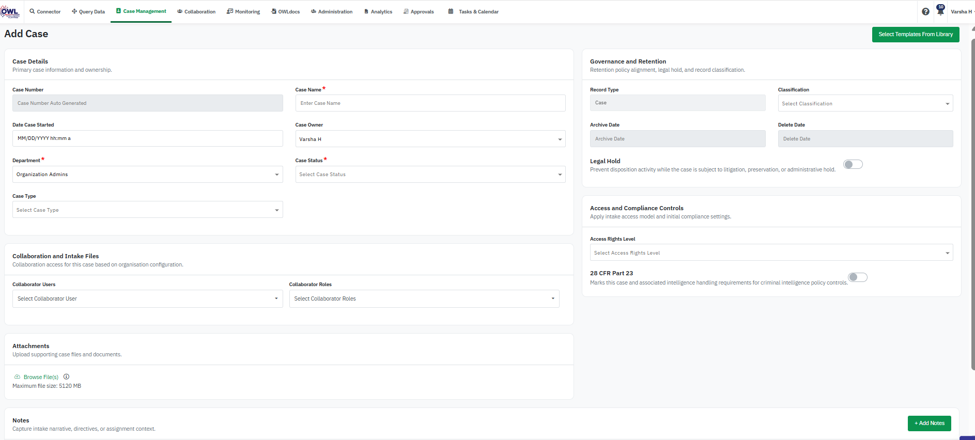Toggle the Legal Hold switch
The image size is (975, 440).
(x=853, y=164)
